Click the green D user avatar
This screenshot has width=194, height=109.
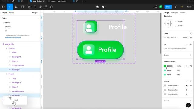click(161, 7)
